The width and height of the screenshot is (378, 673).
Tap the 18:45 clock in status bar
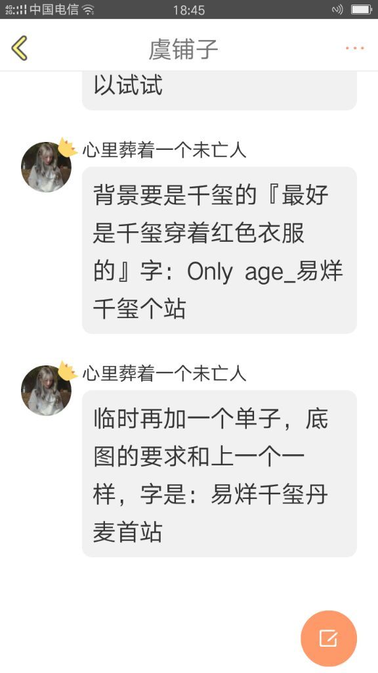pos(189,10)
